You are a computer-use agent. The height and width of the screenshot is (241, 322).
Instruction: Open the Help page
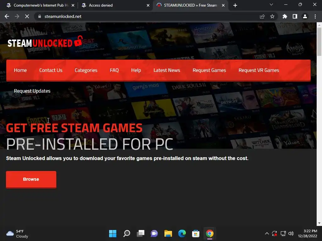(x=136, y=70)
